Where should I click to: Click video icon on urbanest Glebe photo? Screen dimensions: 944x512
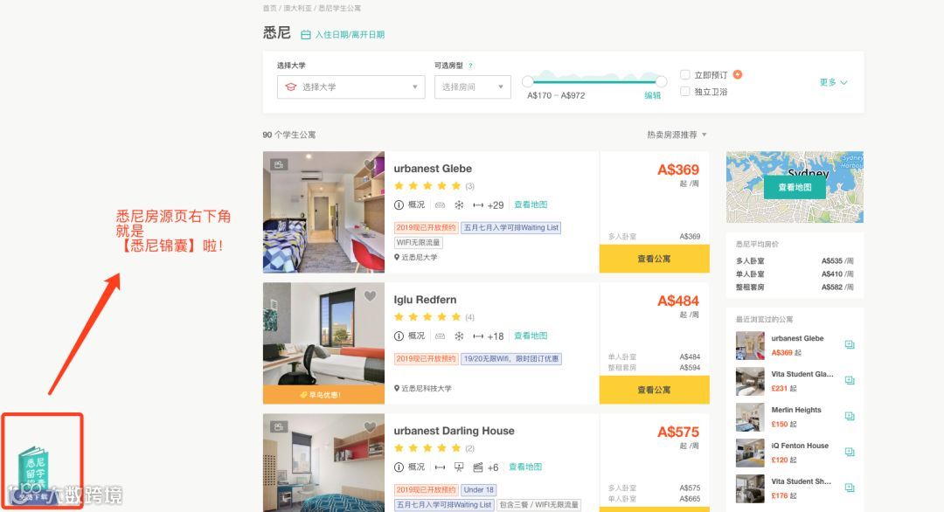pos(279,164)
